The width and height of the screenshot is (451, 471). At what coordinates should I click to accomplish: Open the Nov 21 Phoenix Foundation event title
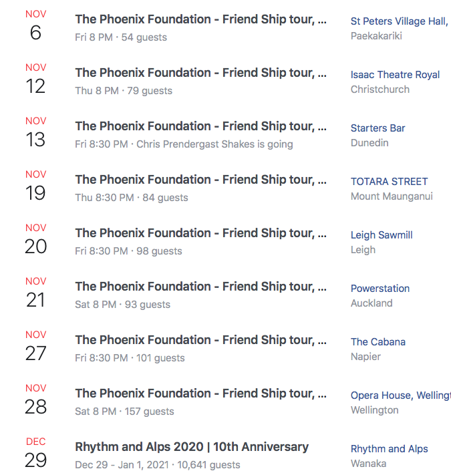[200, 287]
